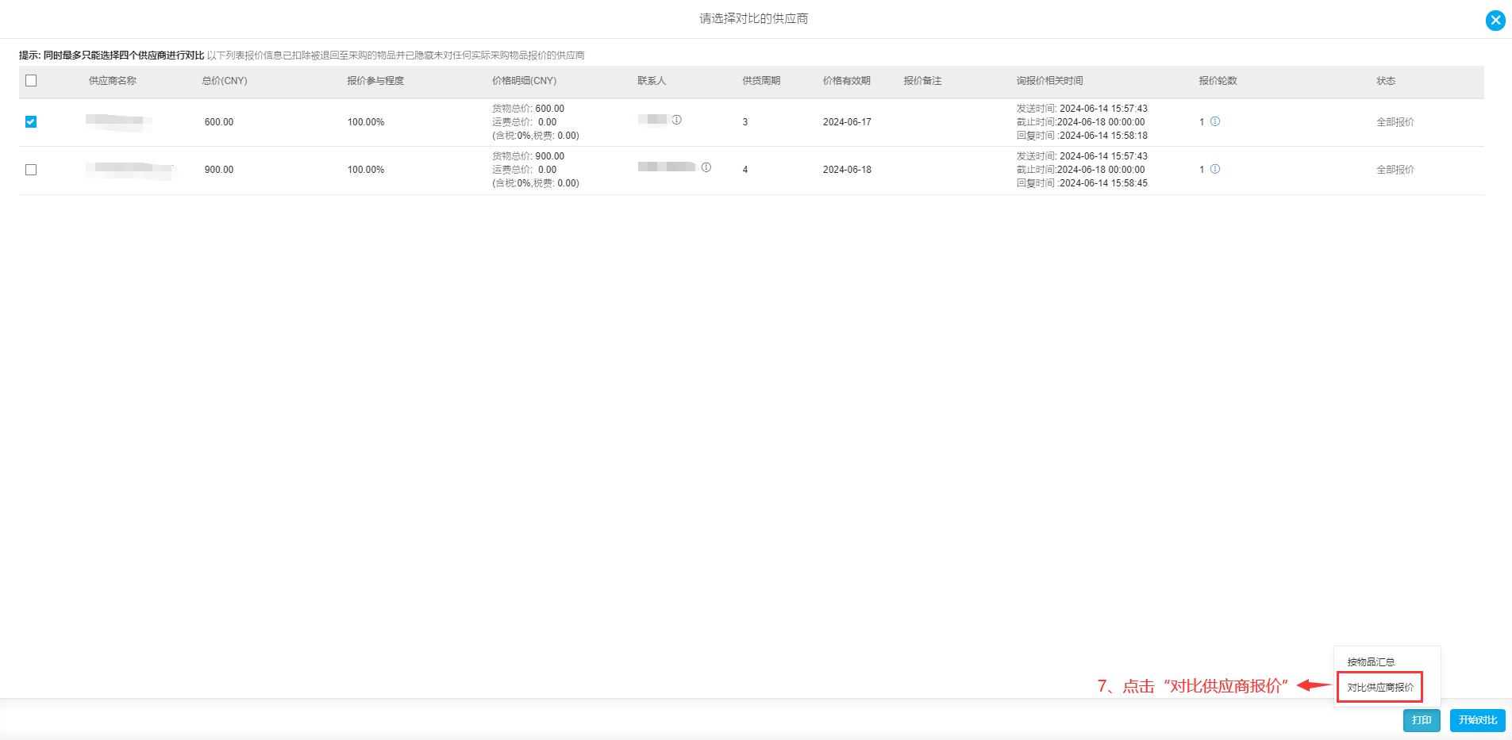Click 货物总价: 900.00 detail text

coord(528,156)
